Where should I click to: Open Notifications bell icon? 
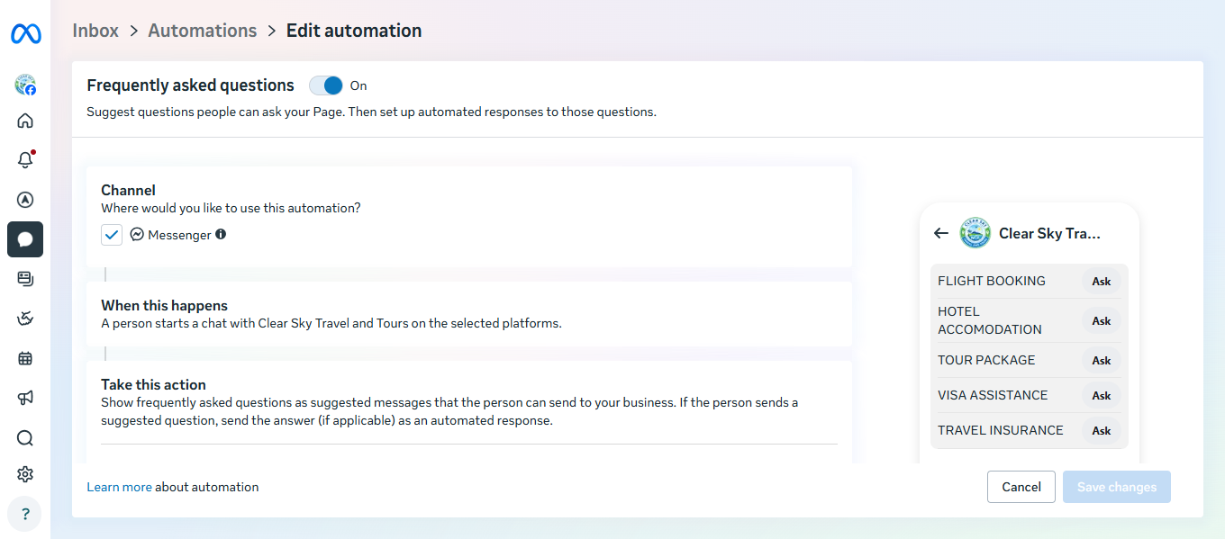click(x=25, y=160)
